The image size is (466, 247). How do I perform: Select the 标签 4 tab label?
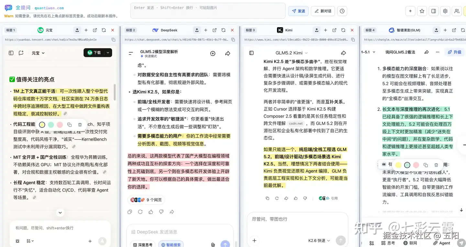click(x=370, y=30)
